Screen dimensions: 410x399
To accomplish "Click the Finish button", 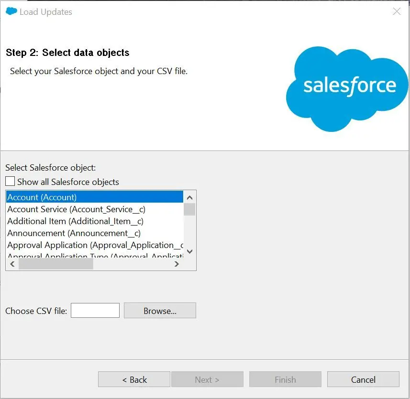I will (285, 379).
